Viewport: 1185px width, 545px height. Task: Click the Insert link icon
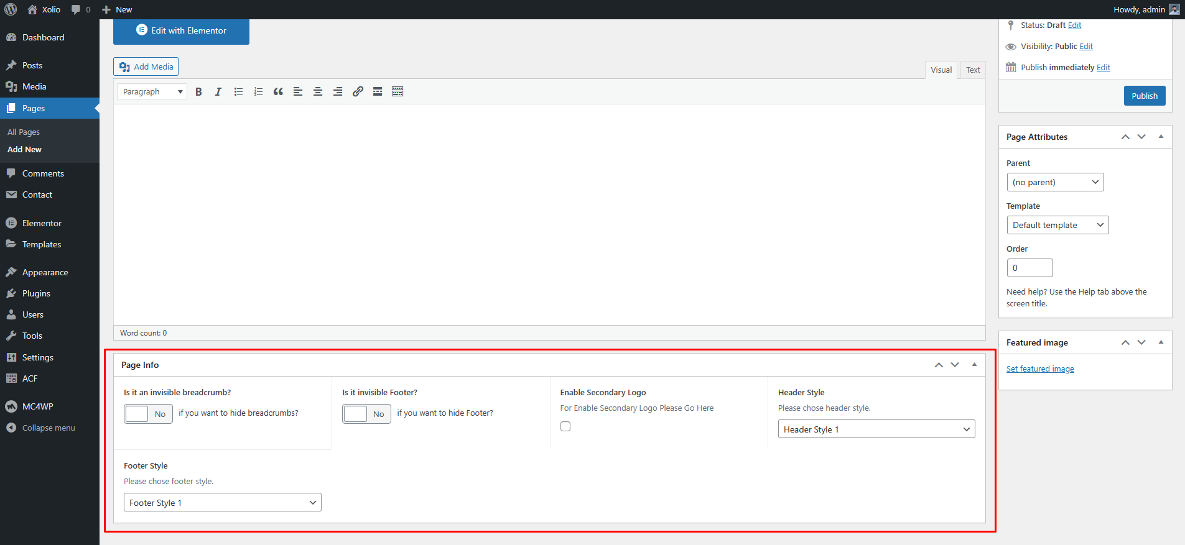pyautogui.click(x=358, y=92)
